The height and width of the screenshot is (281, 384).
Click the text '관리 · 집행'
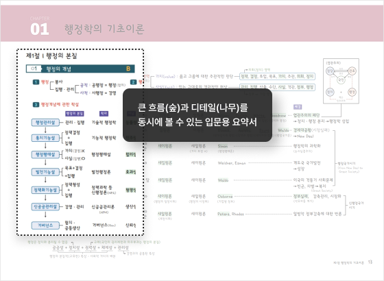pyautogui.click(x=75, y=123)
